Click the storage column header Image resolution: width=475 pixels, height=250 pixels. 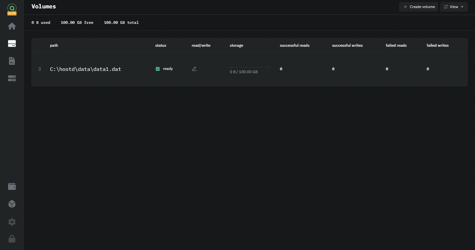click(x=236, y=45)
